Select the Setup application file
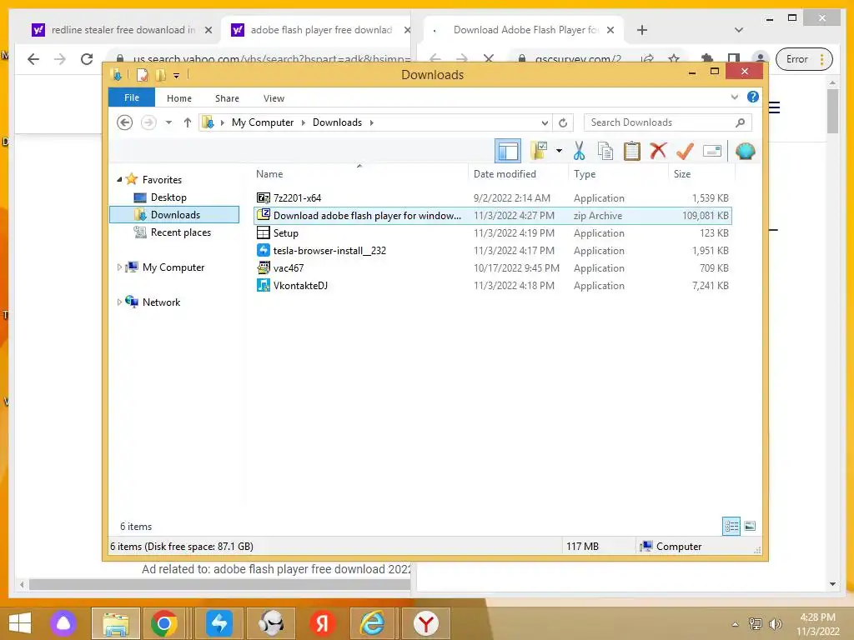This screenshot has height=640, width=854. (x=492, y=233)
